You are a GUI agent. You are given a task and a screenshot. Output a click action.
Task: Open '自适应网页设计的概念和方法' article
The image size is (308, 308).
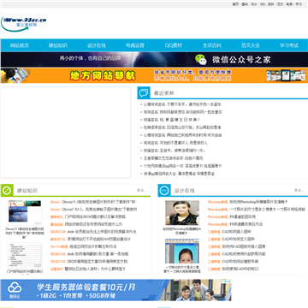point(93,246)
